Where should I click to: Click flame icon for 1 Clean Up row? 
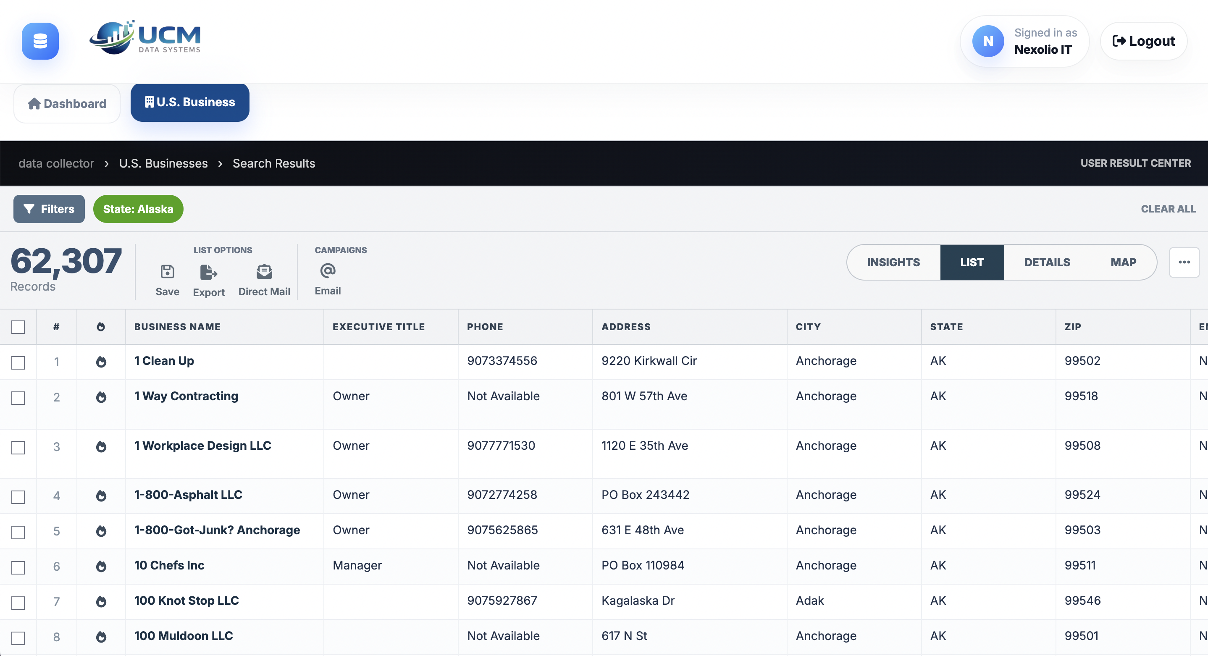coord(101,362)
